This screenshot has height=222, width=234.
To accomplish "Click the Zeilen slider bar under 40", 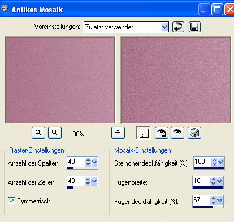I will pos(83,188).
